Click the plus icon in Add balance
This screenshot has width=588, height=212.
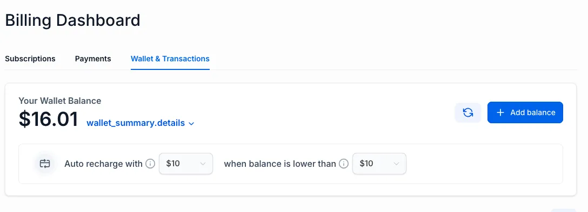(x=500, y=112)
